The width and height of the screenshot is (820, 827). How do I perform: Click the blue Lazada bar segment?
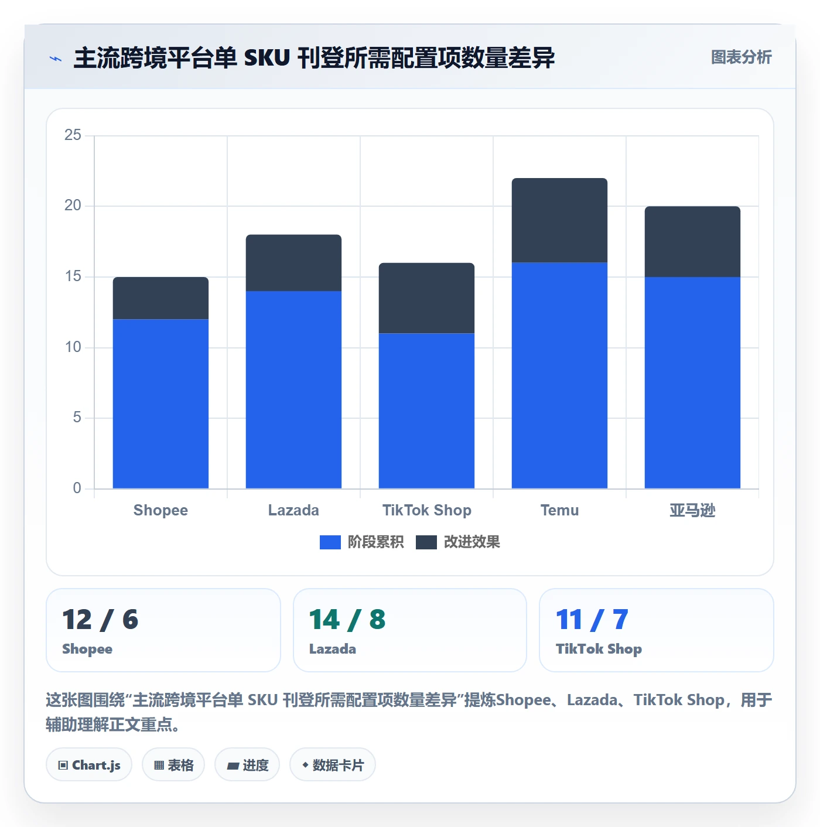pyautogui.click(x=293, y=389)
